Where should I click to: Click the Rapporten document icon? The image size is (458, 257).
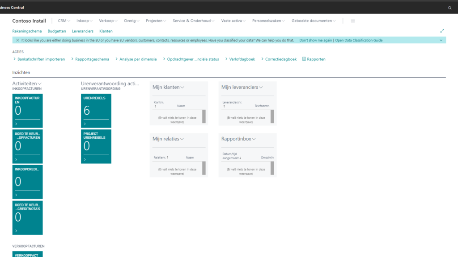[x=304, y=59]
